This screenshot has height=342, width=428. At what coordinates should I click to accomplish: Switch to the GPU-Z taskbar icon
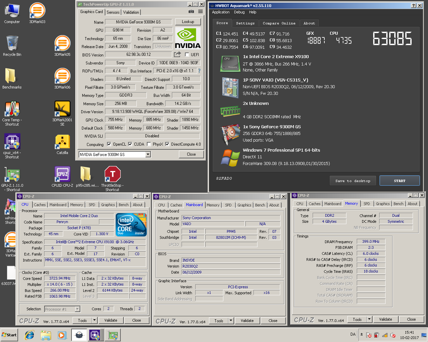tap(113, 335)
